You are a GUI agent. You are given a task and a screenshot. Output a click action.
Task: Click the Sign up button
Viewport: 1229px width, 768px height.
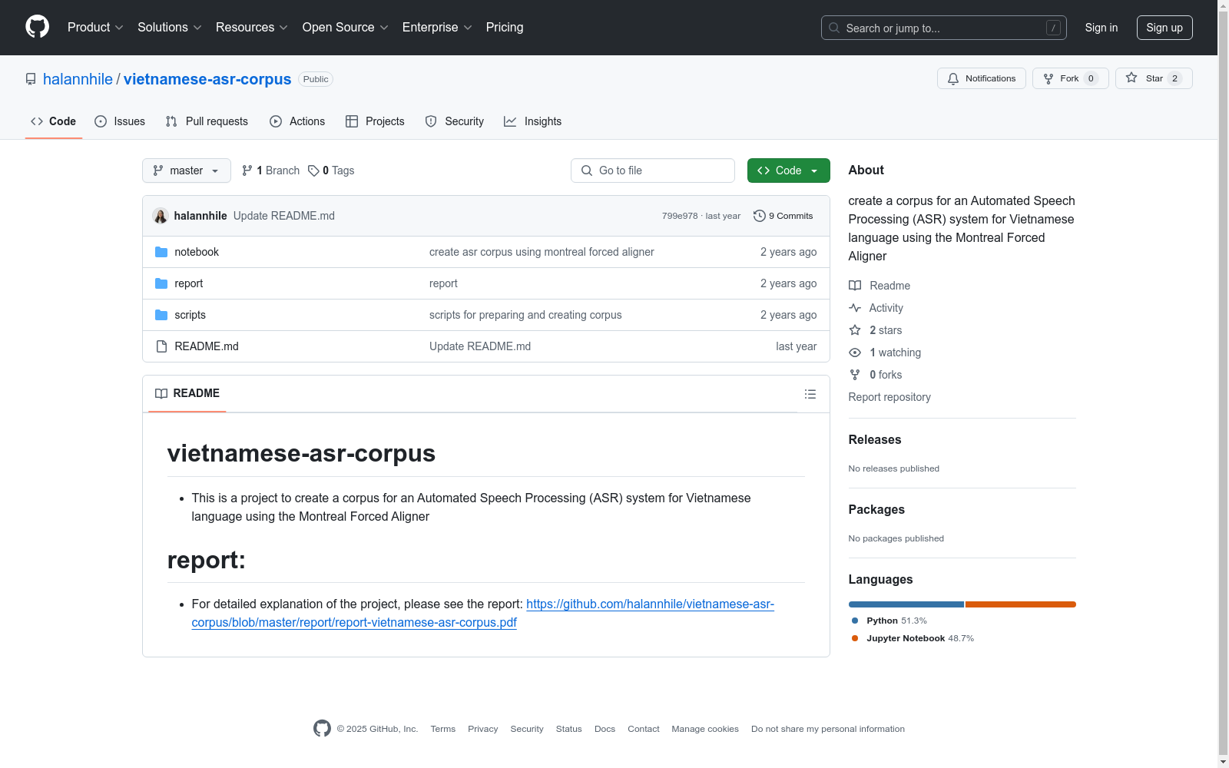coord(1164,28)
